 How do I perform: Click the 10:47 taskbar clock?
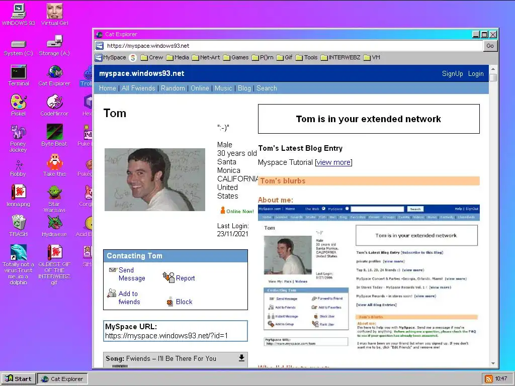click(501, 379)
